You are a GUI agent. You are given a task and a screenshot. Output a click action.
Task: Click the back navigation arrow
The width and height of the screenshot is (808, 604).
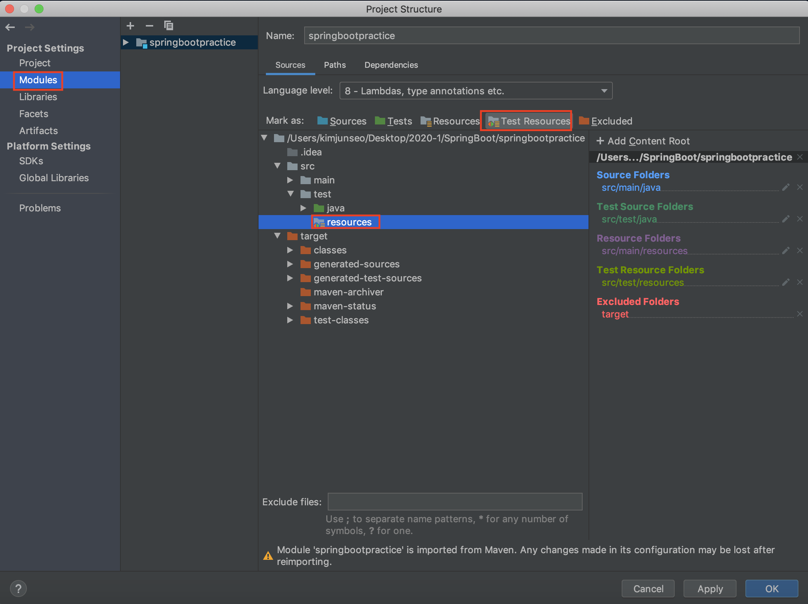click(x=10, y=27)
